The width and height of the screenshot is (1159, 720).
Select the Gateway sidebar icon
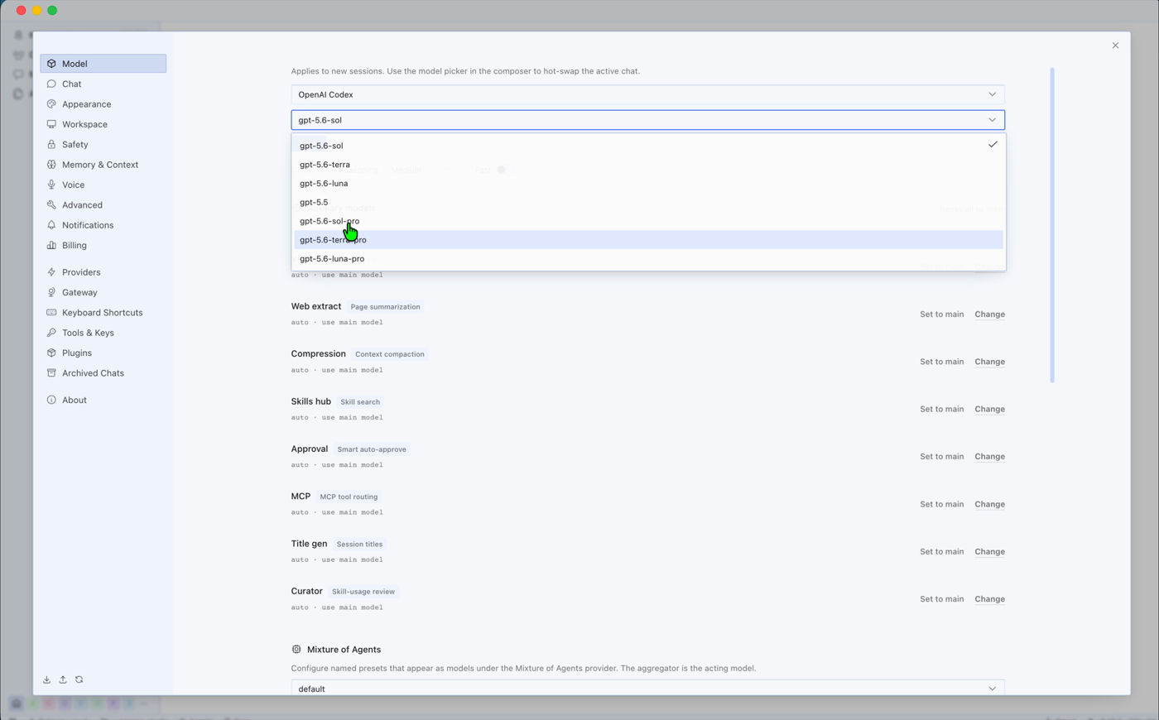(51, 292)
